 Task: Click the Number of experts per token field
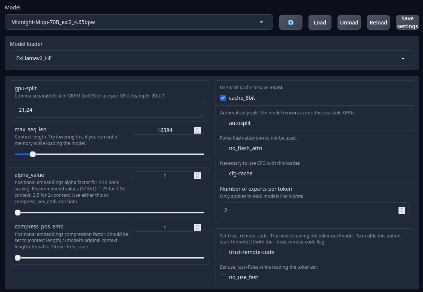tap(315, 210)
